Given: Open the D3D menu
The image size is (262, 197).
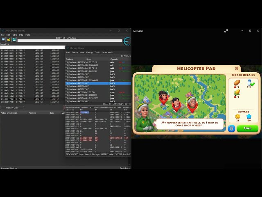Looking at the screenshot, I should coord(21,35).
